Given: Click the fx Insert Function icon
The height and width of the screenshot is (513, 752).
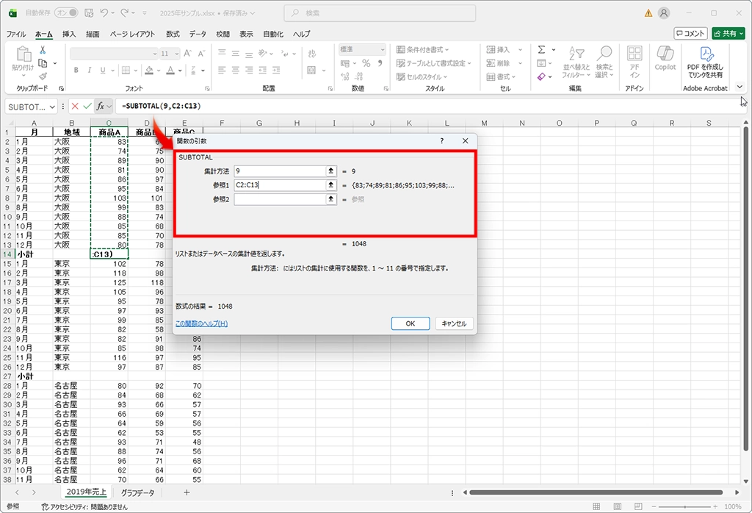Looking at the screenshot, I should (x=101, y=107).
